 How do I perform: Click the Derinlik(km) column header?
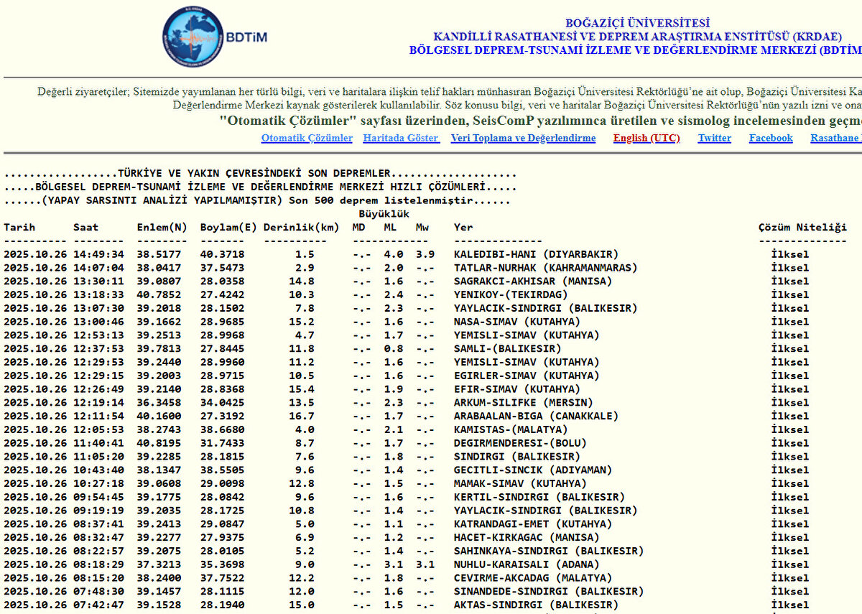point(301,228)
